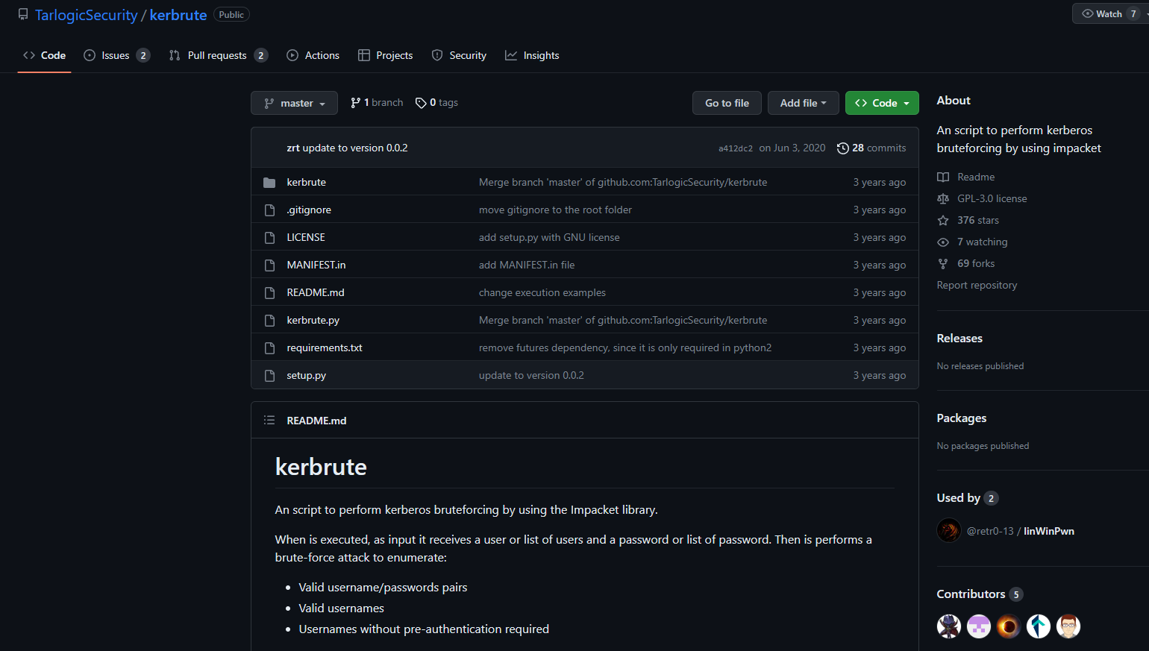The height and width of the screenshot is (651, 1149).
Task: Open the kerbrute.py file
Action: tap(313, 321)
